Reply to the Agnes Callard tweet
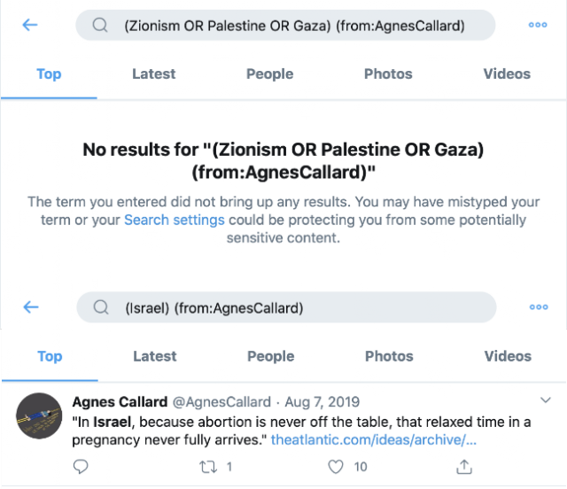This screenshot has width=567, height=489. [x=82, y=466]
